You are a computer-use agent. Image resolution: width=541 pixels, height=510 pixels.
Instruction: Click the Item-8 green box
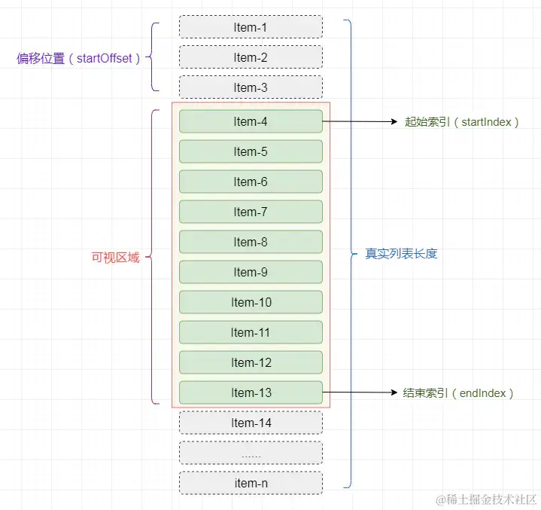pos(251,242)
